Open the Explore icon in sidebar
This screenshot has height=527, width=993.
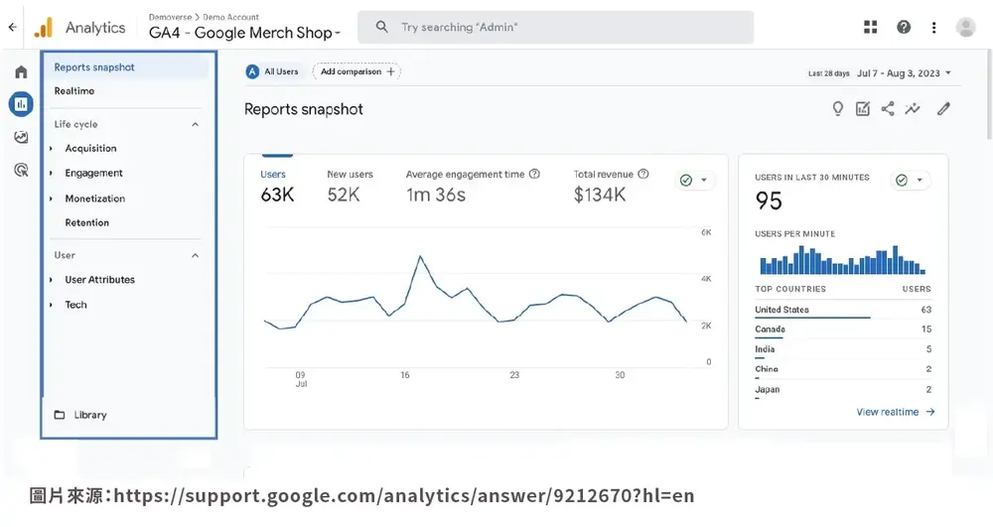tap(21, 137)
